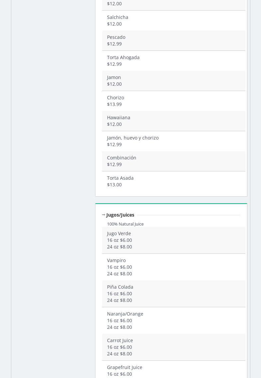Image resolution: width=261 pixels, height=378 pixels.
Task: Select the Chorizo menu item
Action: click(x=115, y=98)
